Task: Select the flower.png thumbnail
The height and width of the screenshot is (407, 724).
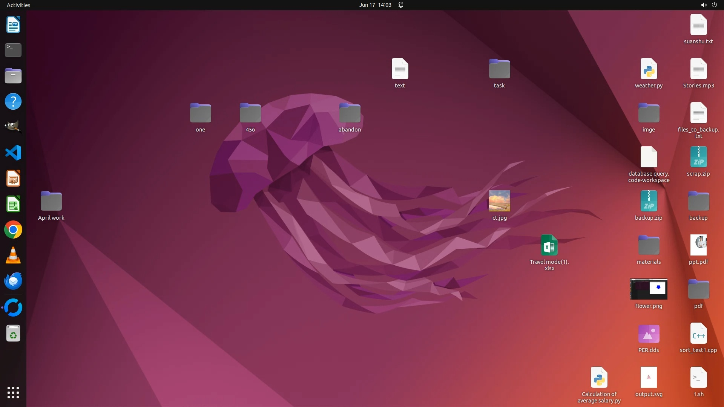Action: click(x=649, y=289)
